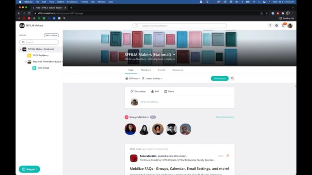
Task: Click the Group Members red icon
Action: [127, 117]
